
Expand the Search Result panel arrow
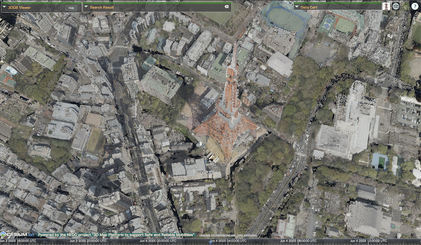pyautogui.click(x=86, y=7)
